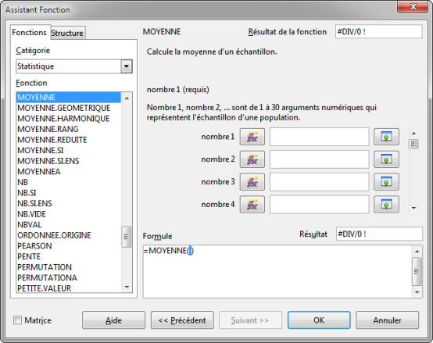Open function wizard icon for nombre 2
The image size is (433, 343).
(252, 159)
